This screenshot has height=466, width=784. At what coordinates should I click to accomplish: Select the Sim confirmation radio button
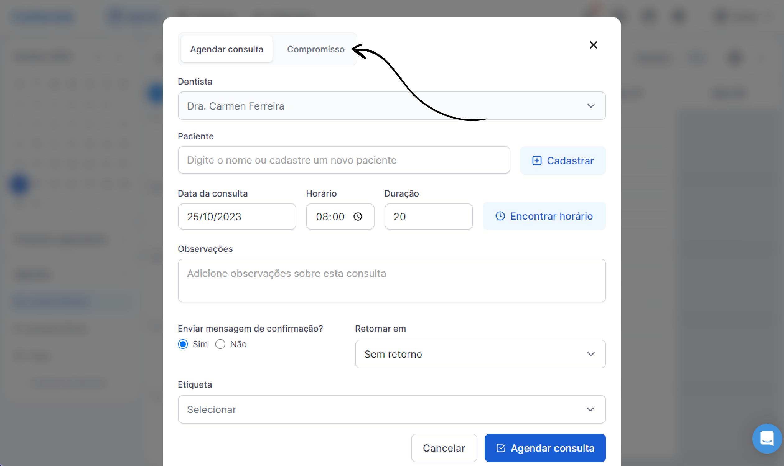tap(183, 344)
